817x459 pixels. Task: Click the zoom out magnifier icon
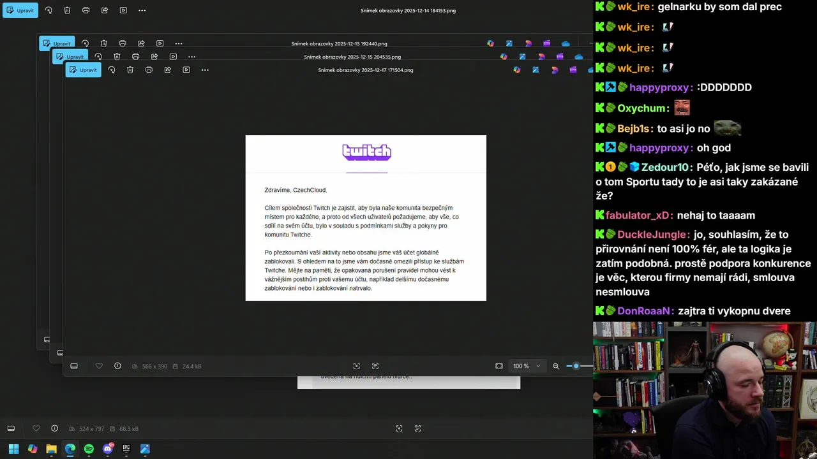click(x=556, y=366)
